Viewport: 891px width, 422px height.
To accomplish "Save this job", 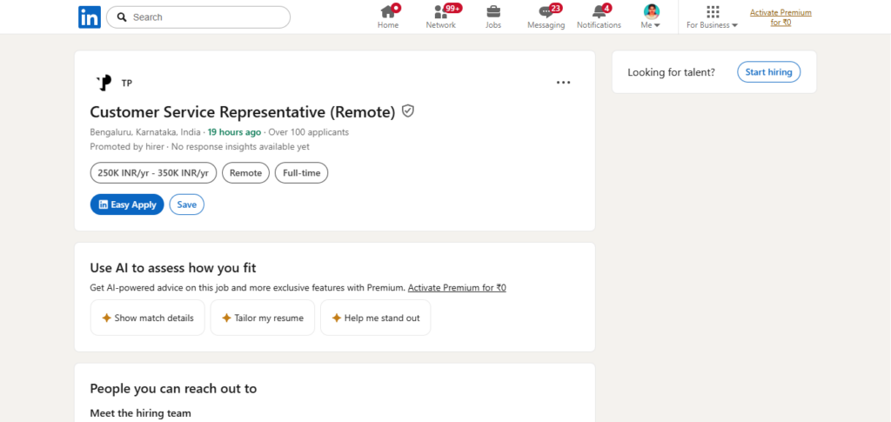I will 186,204.
